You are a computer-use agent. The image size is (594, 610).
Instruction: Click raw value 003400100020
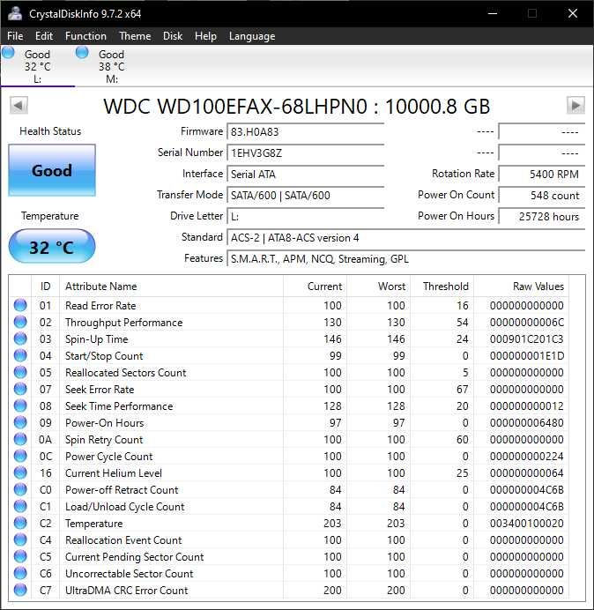point(526,524)
